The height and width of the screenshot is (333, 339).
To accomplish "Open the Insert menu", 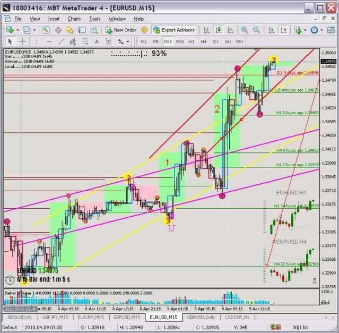I will click(x=54, y=19).
